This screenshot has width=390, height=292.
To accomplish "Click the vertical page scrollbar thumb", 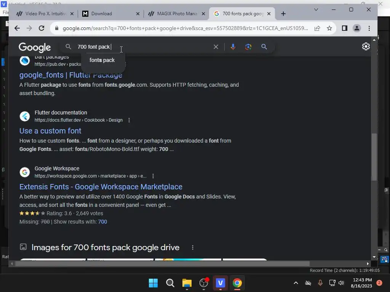I will [x=374, y=157].
